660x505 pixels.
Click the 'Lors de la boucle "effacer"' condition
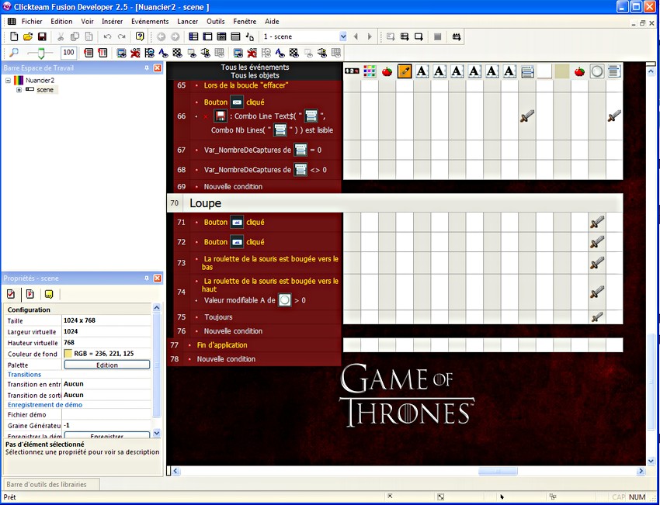pyautogui.click(x=246, y=85)
